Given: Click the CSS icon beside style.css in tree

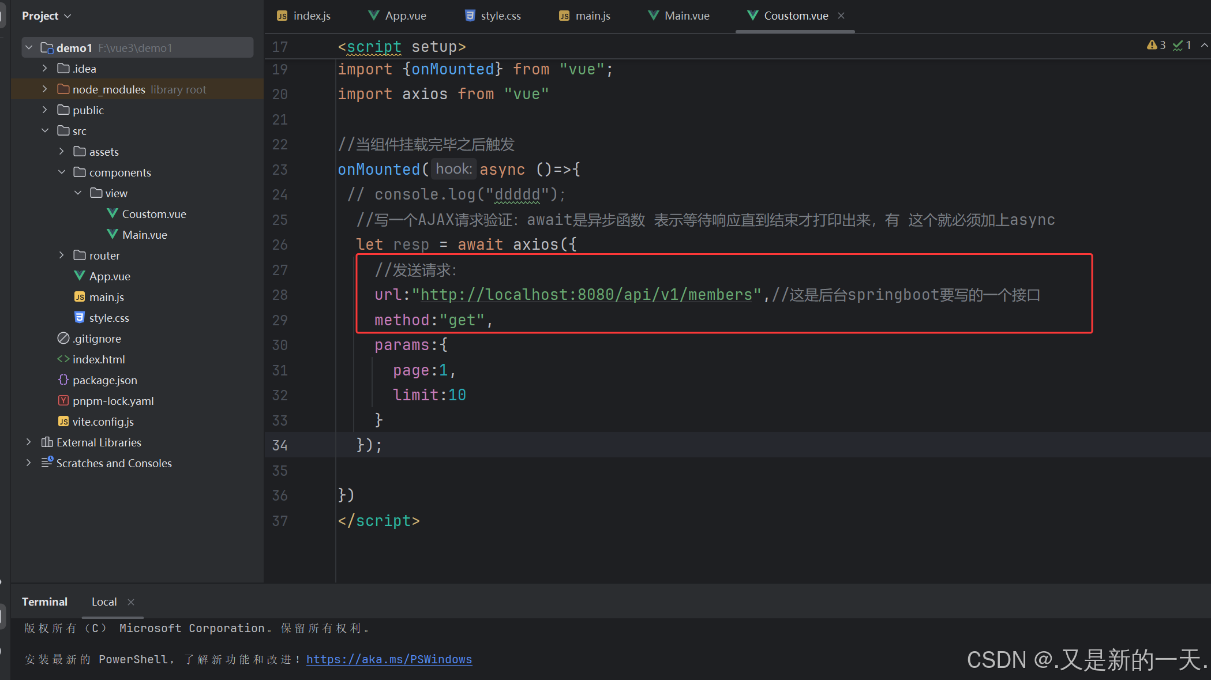Looking at the screenshot, I should pyautogui.click(x=80, y=317).
